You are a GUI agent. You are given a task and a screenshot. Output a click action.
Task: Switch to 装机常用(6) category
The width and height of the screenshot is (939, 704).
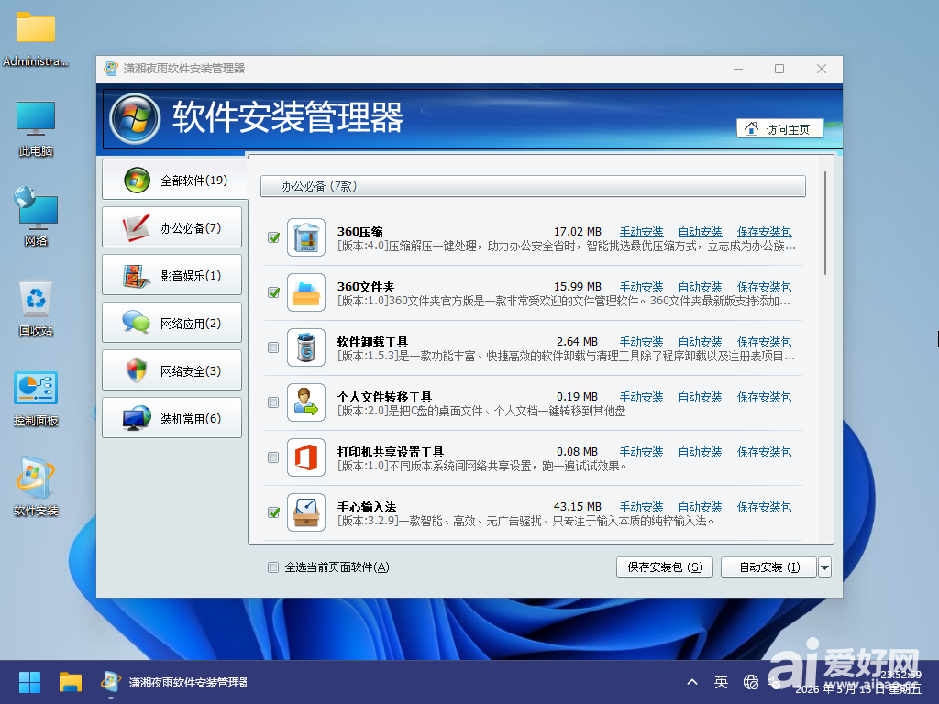point(171,418)
